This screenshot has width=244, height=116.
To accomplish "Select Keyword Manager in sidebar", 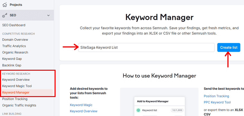I will pos(27,92).
